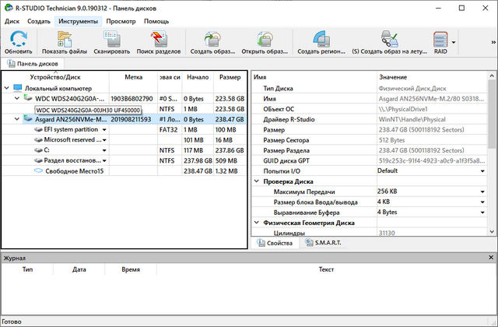Open the Просмотр menu
This screenshot has height=327, width=498.
121,21
